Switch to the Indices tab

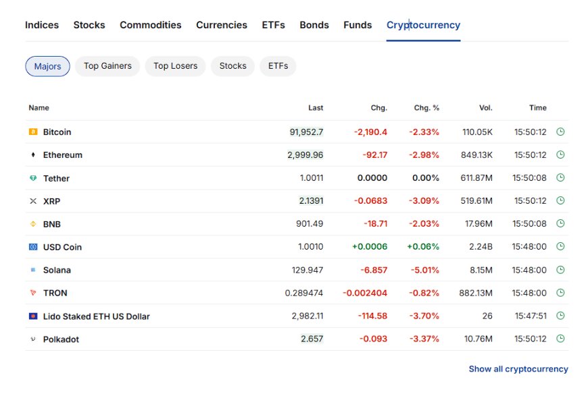tap(42, 25)
